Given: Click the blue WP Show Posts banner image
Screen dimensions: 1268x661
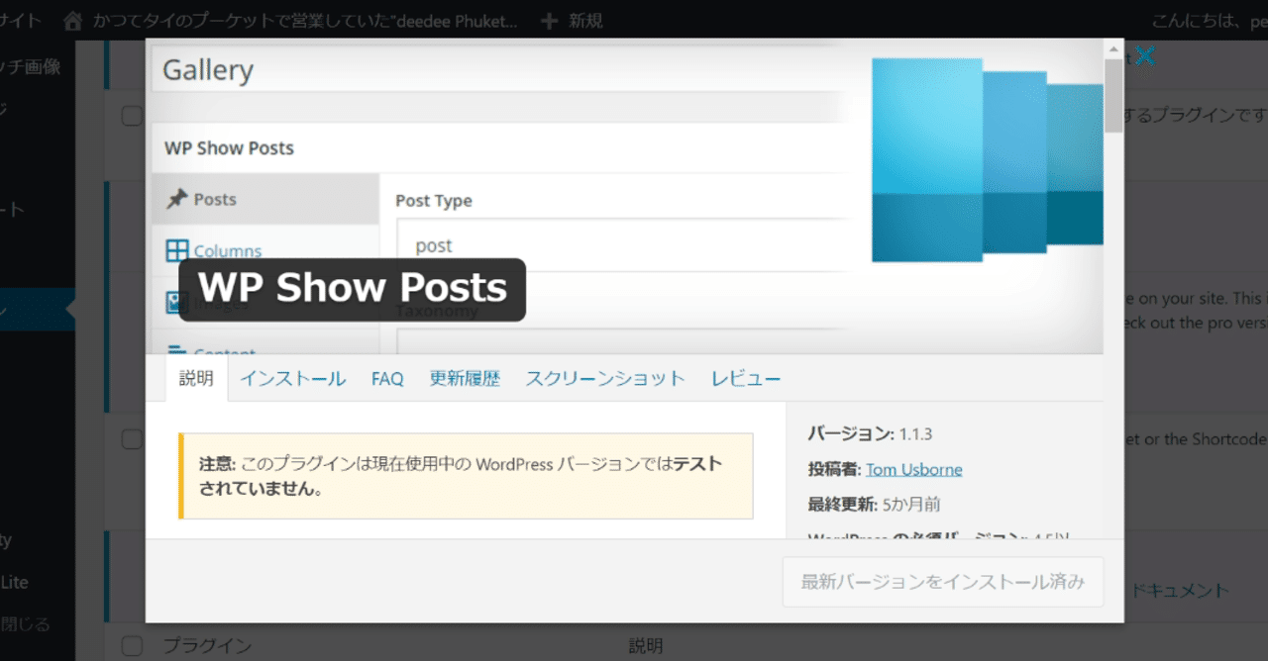Looking at the screenshot, I should click(986, 158).
